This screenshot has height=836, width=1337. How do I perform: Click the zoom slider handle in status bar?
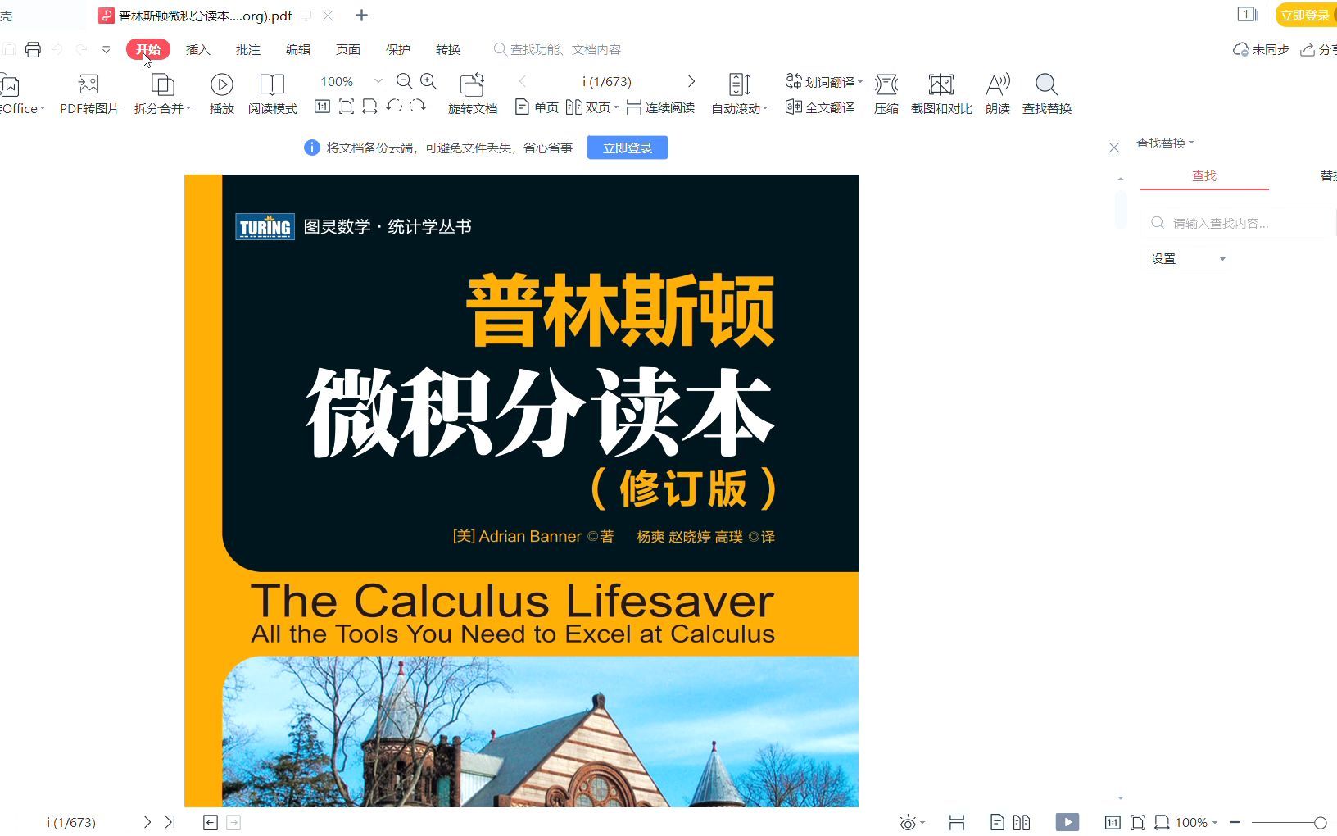[1321, 822]
